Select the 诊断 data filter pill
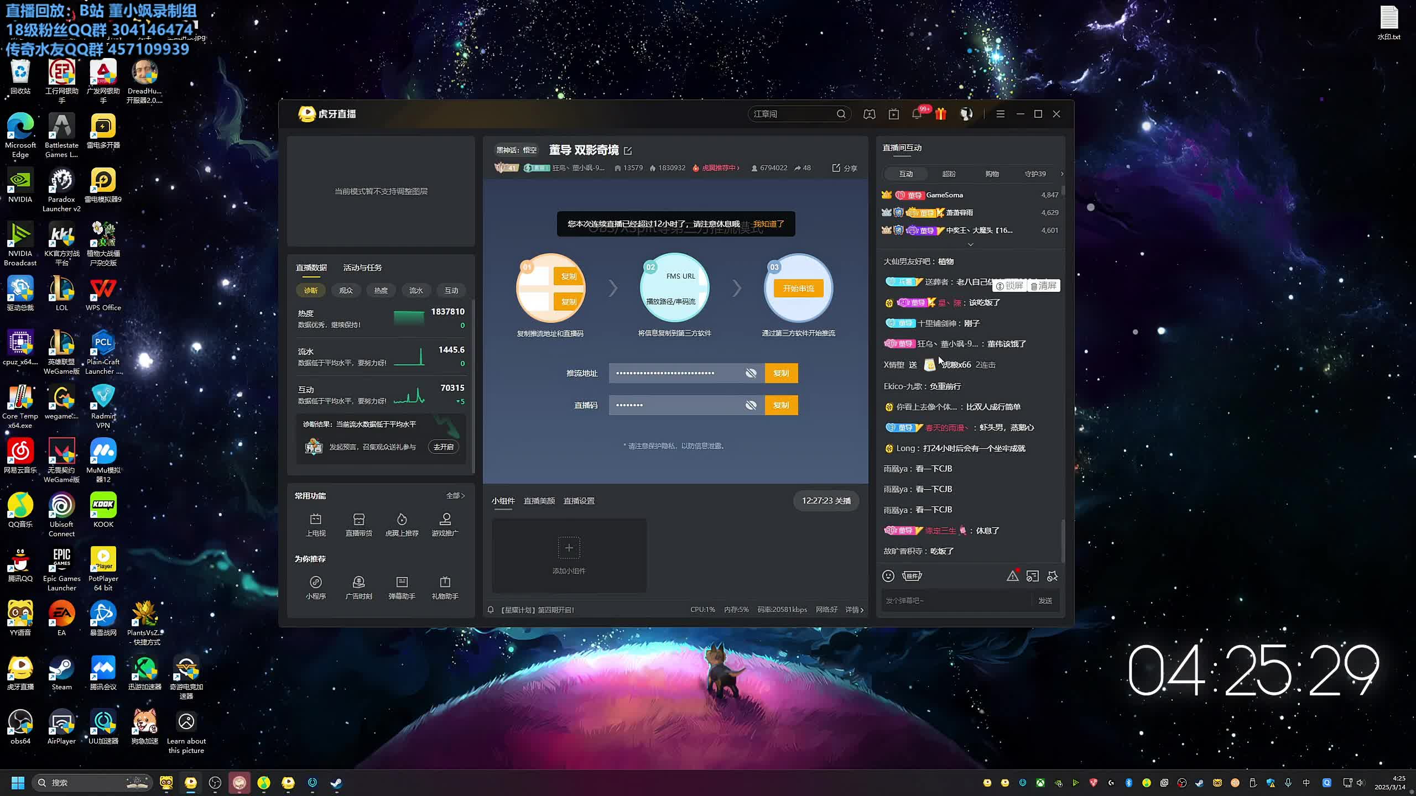The width and height of the screenshot is (1416, 796). pos(311,290)
